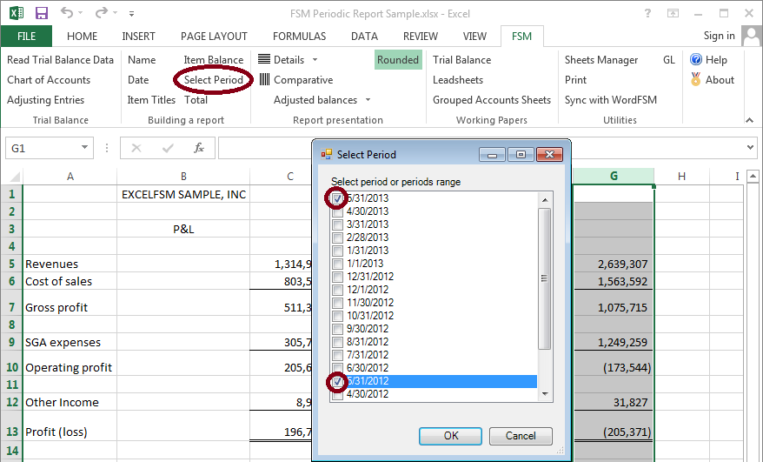Click the Adjusting Entries command
The width and height of the screenshot is (763, 462).
tap(45, 99)
